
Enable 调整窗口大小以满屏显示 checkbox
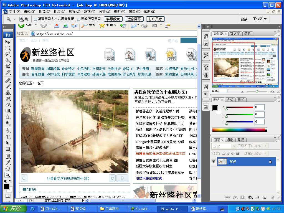point(35,19)
